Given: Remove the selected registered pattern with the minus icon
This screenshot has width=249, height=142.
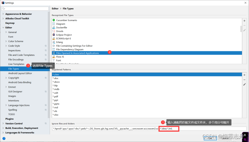Looking at the screenshot, I should pyautogui.click(x=244, y=80).
